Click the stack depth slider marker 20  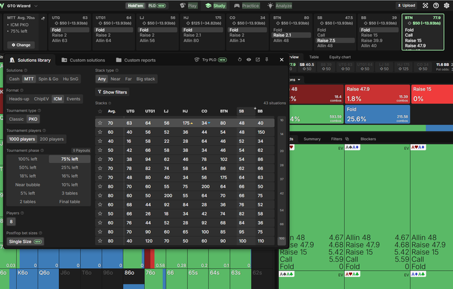click(x=282, y=151)
